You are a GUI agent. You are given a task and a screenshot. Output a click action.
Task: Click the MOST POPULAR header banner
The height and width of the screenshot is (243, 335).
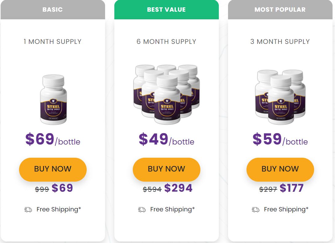(x=280, y=10)
